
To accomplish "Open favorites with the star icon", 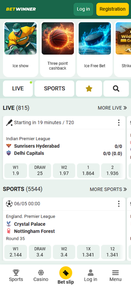I will coord(89,89).
